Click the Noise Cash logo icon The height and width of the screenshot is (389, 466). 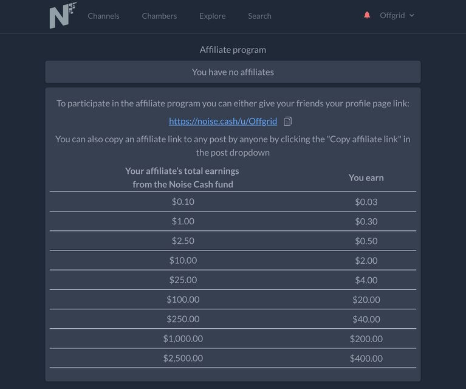pos(63,16)
